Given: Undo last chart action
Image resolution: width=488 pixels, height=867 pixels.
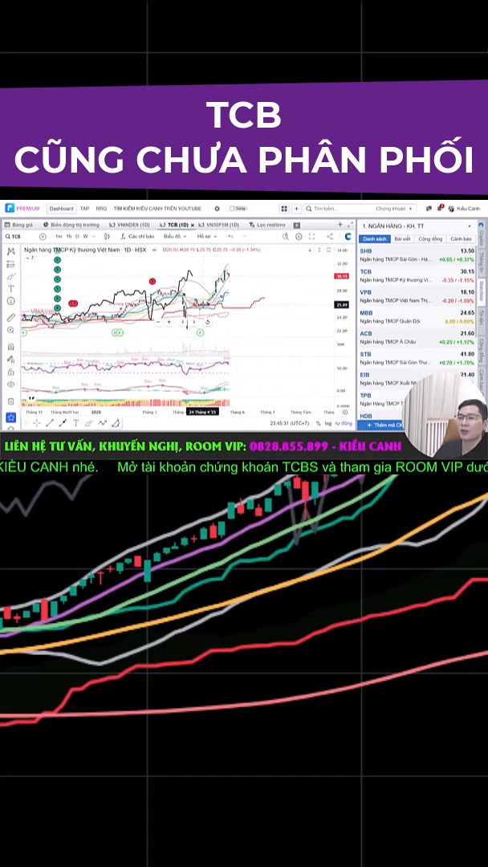Looking at the screenshot, I should (230, 236).
